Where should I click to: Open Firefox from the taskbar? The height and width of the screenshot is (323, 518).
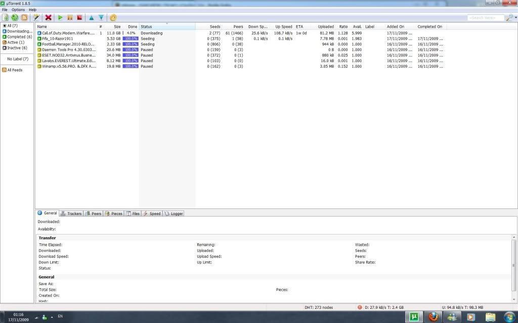[434, 317]
